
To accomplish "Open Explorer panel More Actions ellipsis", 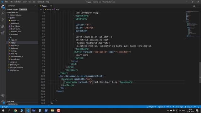I will pyautogui.click(x=35, y=6).
